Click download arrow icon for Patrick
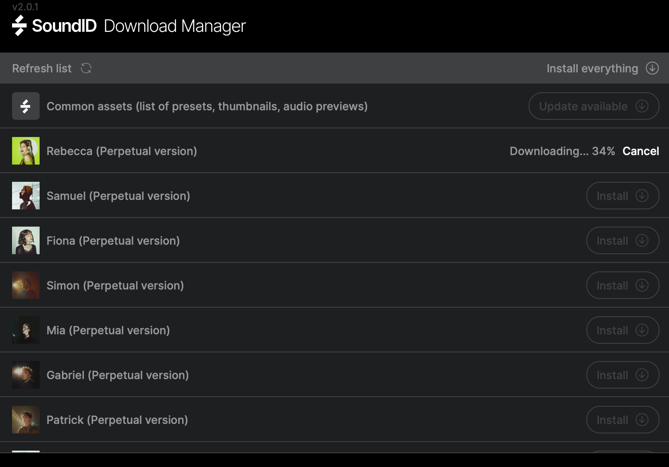The image size is (669, 467). pyautogui.click(x=642, y=420)
